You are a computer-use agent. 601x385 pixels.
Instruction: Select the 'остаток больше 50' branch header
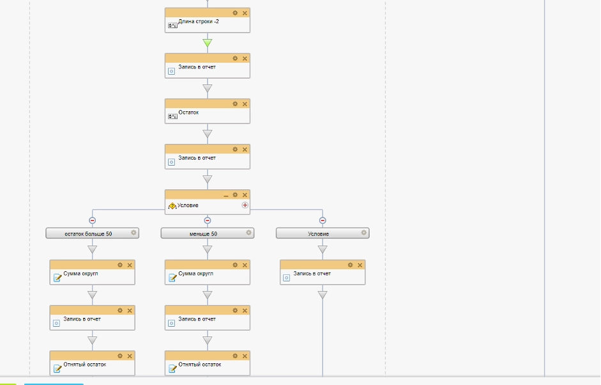pos(88,233)
